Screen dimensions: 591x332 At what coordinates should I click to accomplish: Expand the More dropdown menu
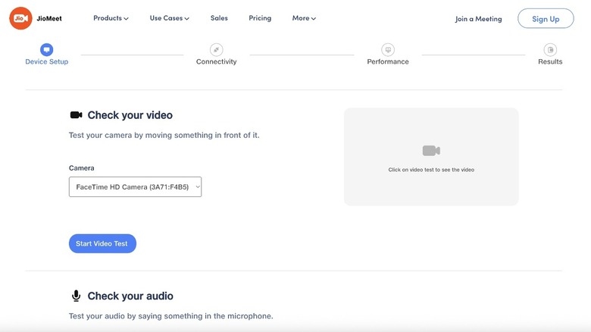point(304,18)
